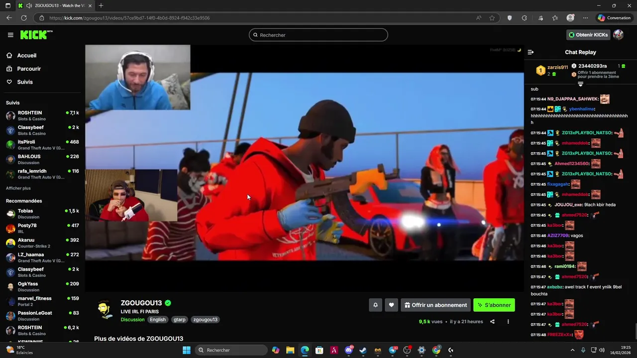The image size is (637, 358).
Task: Click the browser address bar URL
Action: coord(129,18)
